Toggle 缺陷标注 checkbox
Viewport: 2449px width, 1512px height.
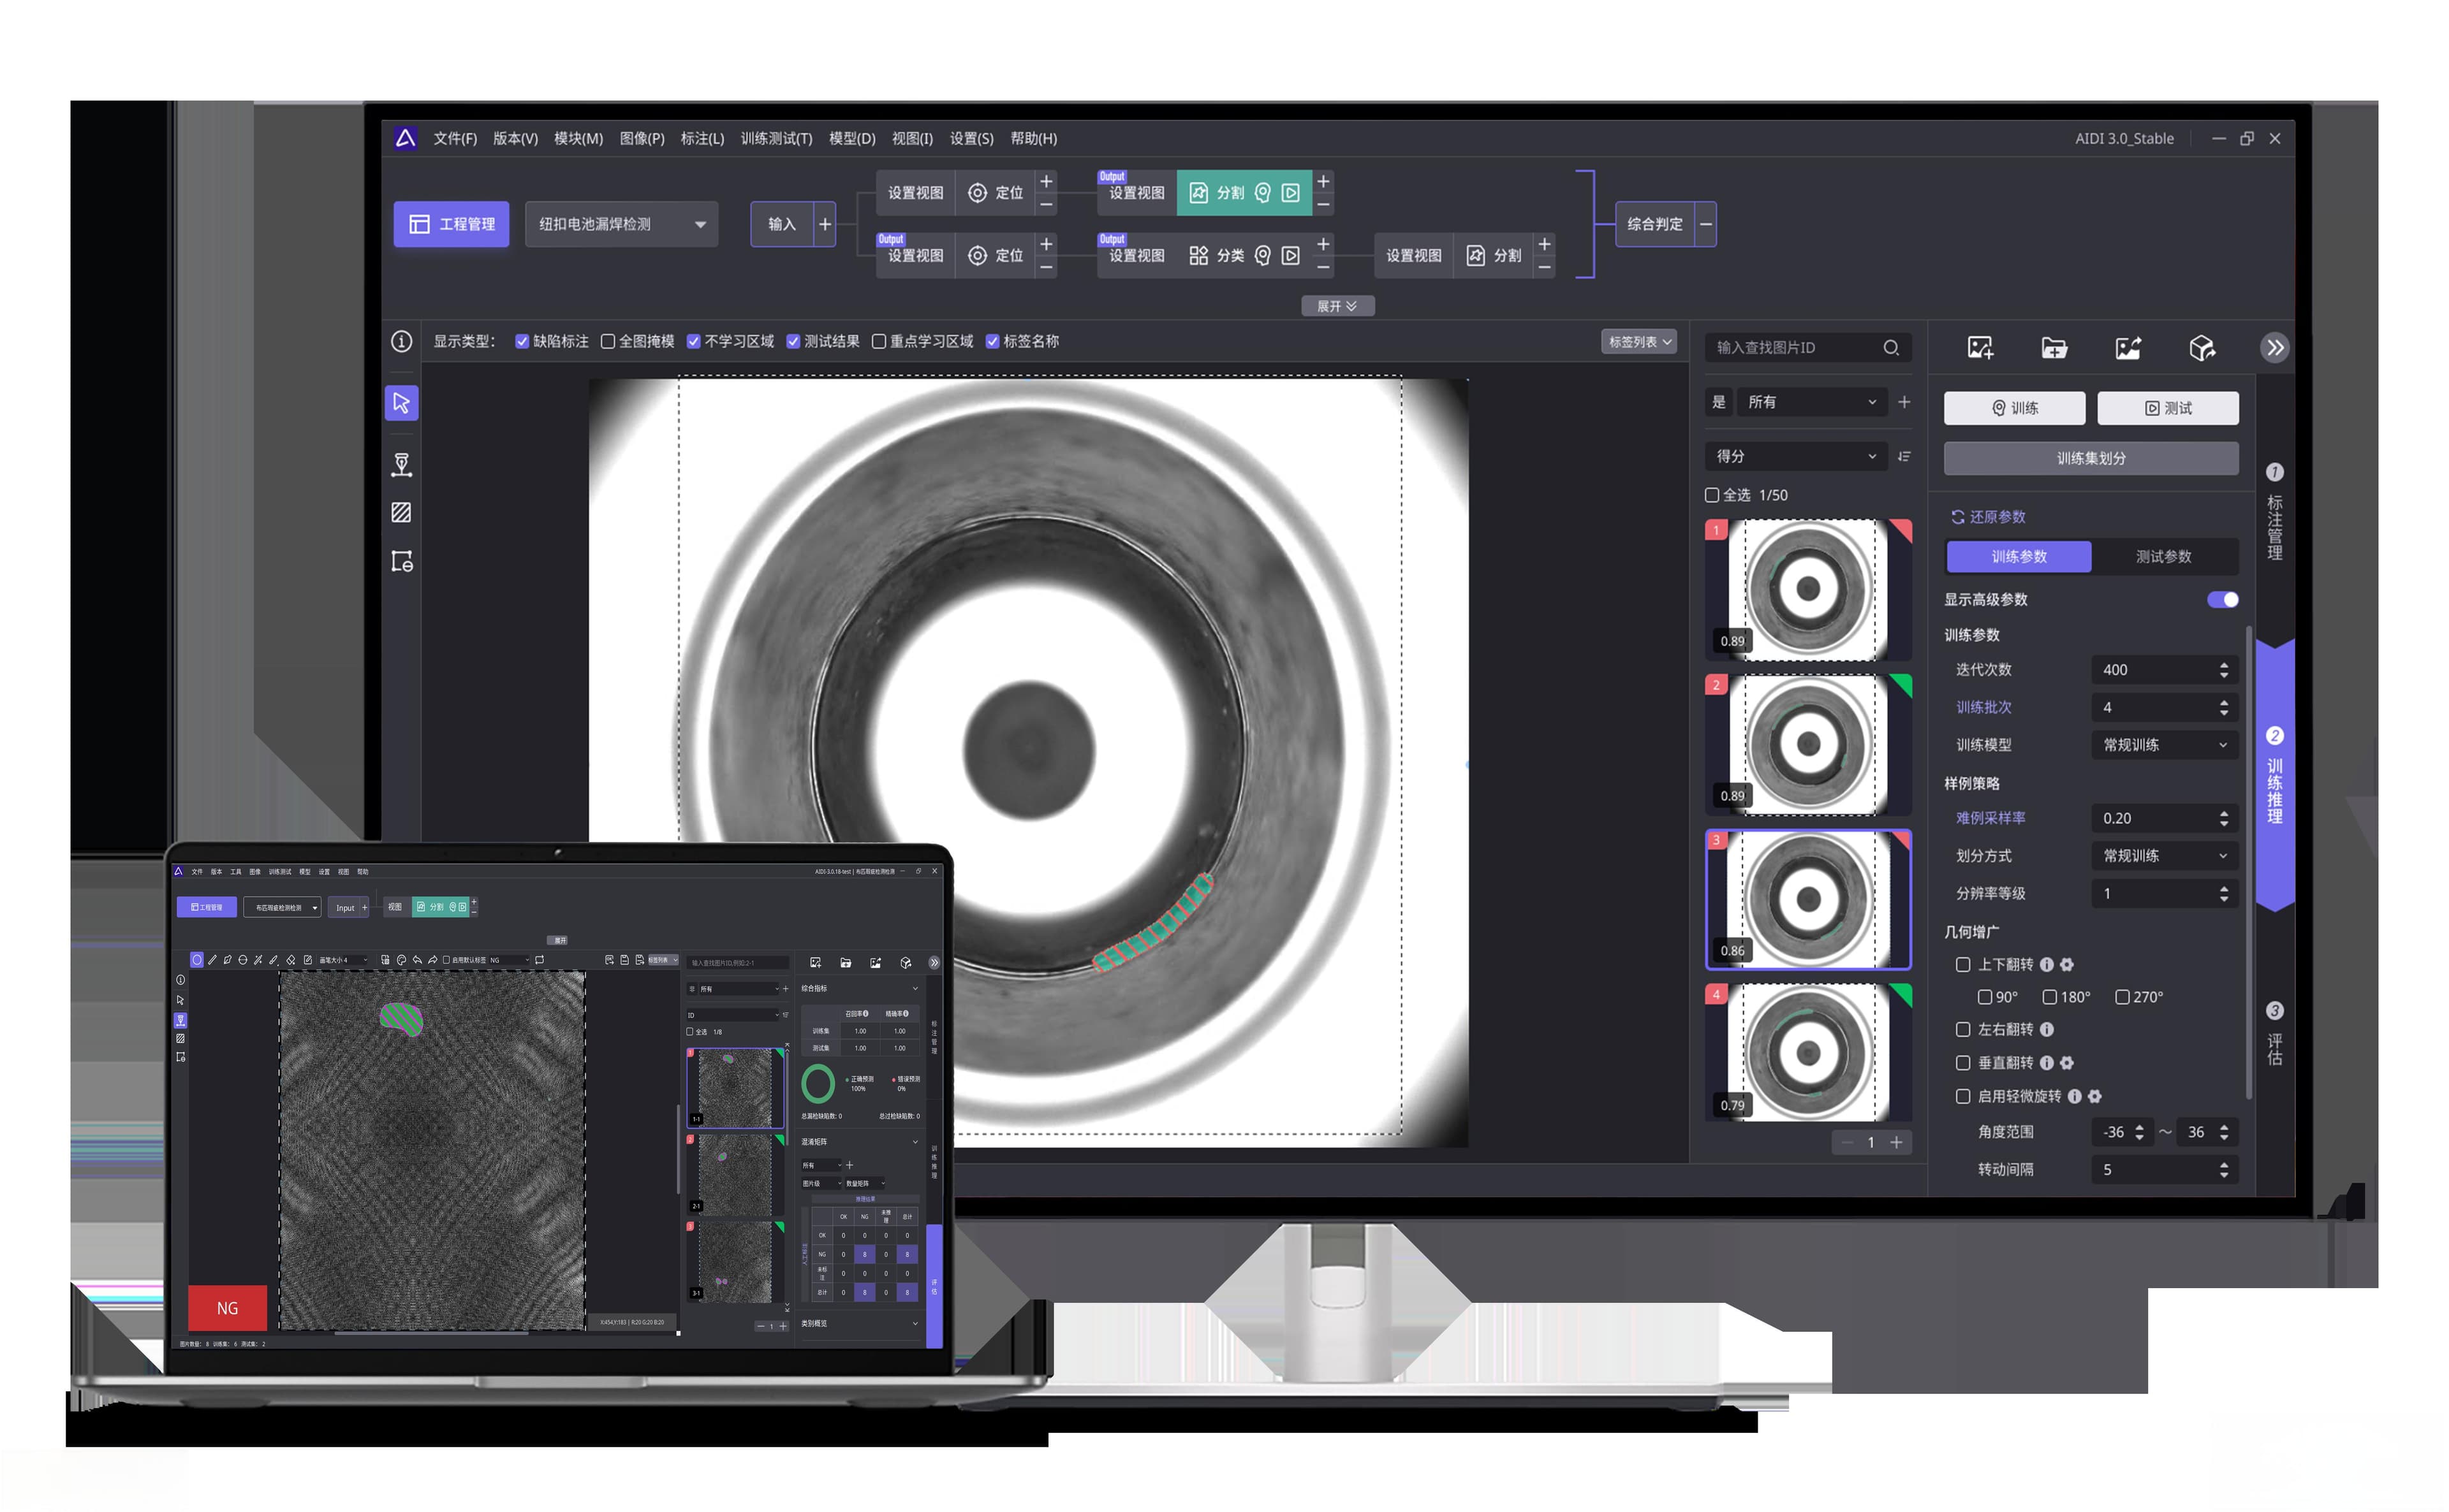pos(522,342)
